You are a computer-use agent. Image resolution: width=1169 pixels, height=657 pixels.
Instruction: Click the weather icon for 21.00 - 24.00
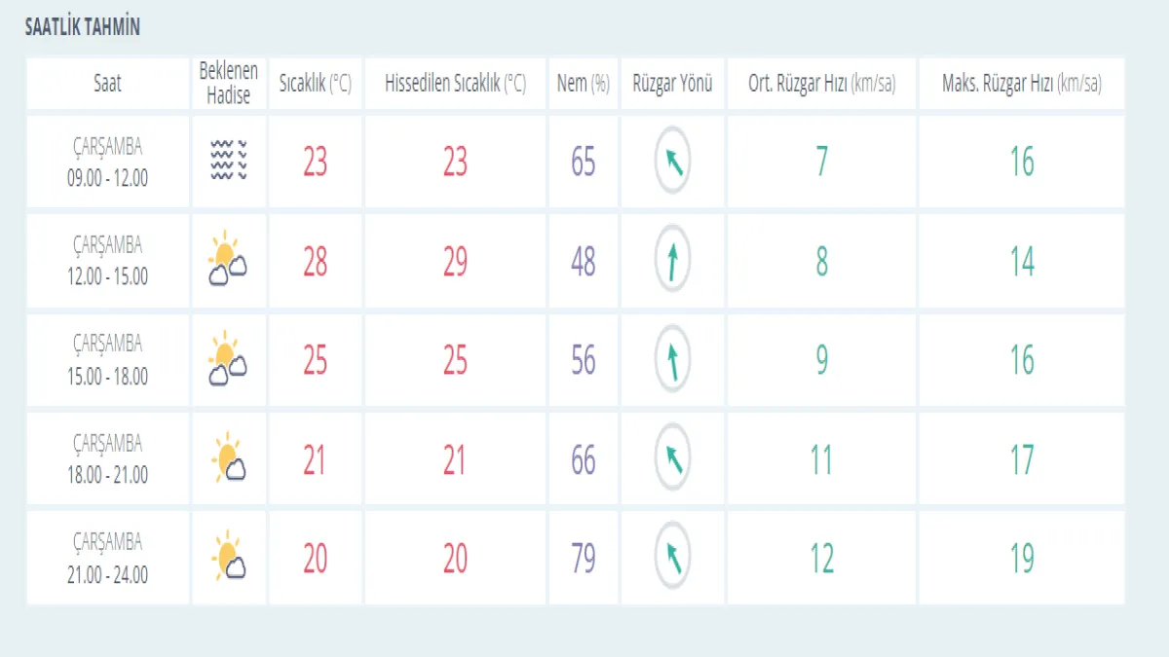click(228, 558)
